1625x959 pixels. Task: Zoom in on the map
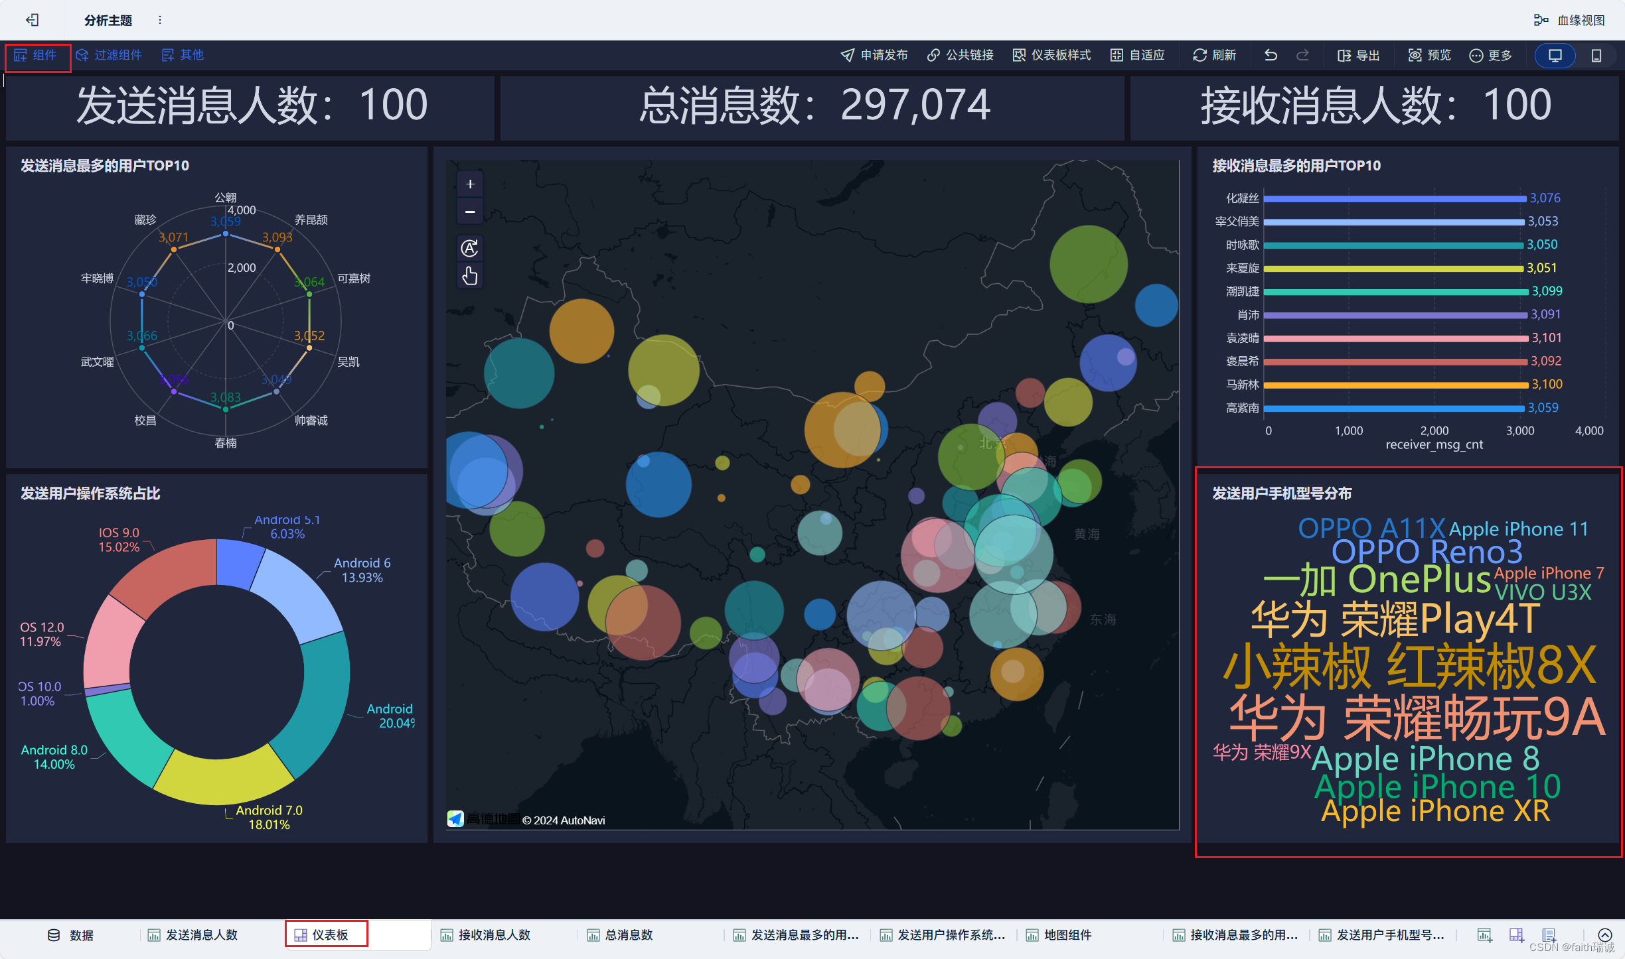point(470,184)
